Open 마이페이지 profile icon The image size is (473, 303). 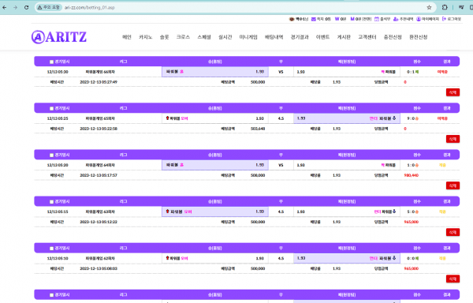click(x=419, y=19)
